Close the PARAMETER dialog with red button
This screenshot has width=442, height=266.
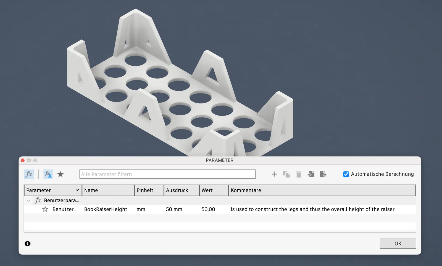pos(23,160)
